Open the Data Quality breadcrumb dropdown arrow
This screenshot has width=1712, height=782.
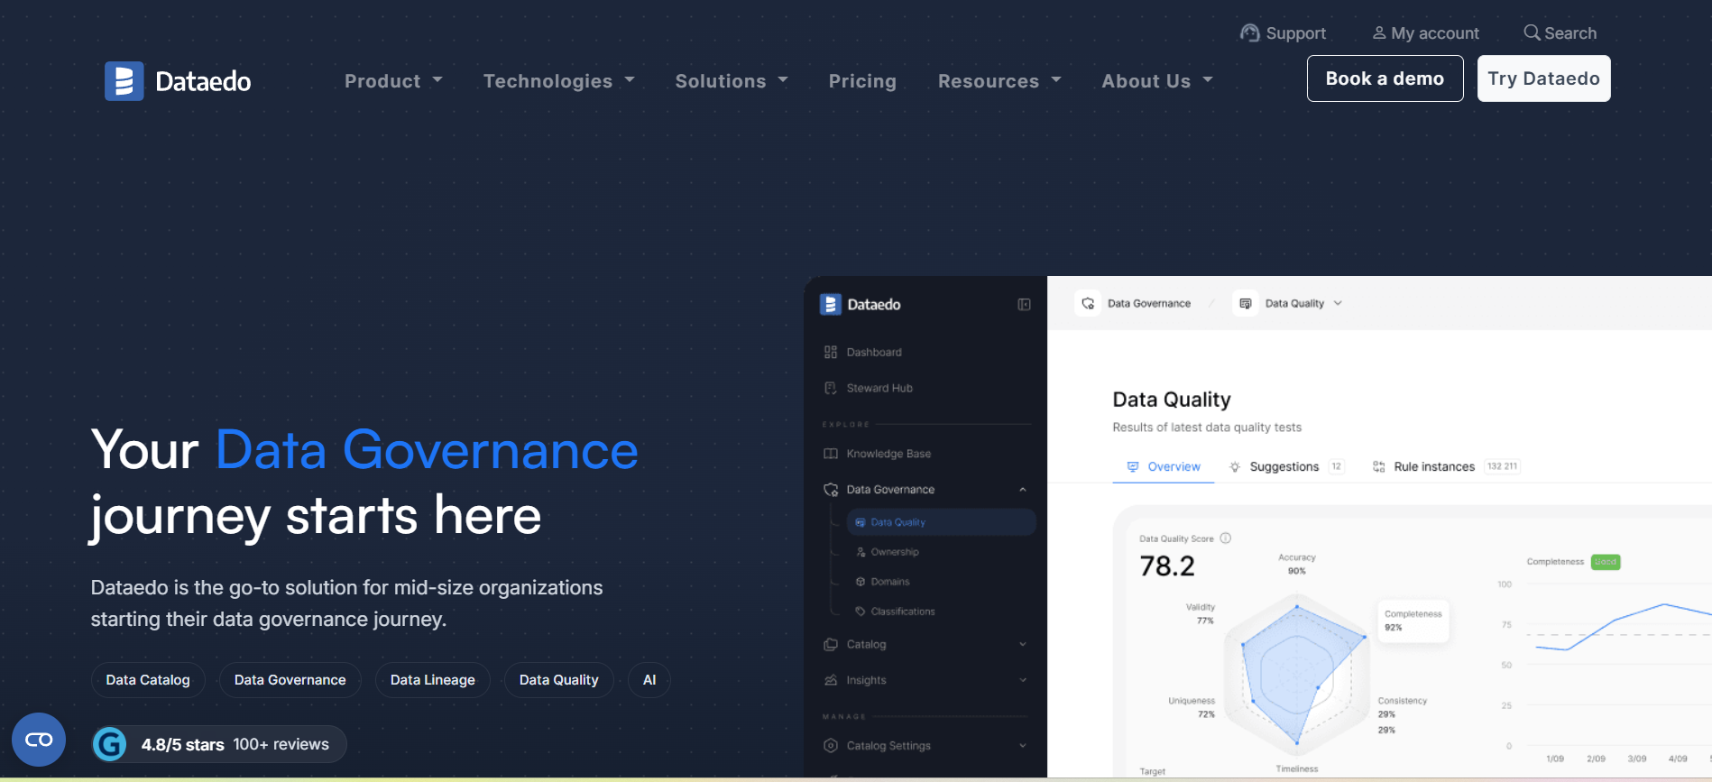click(1338, 304)
